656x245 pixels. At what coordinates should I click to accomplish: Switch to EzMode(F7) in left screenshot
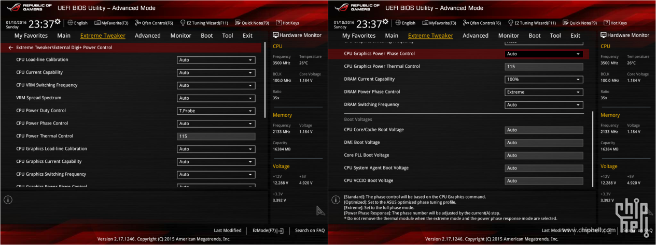[x=268, y=231]
